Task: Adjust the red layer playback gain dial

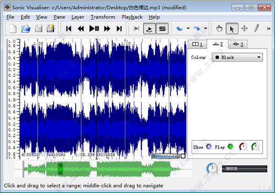Action: pyautogui.click(x=243, y=147)
